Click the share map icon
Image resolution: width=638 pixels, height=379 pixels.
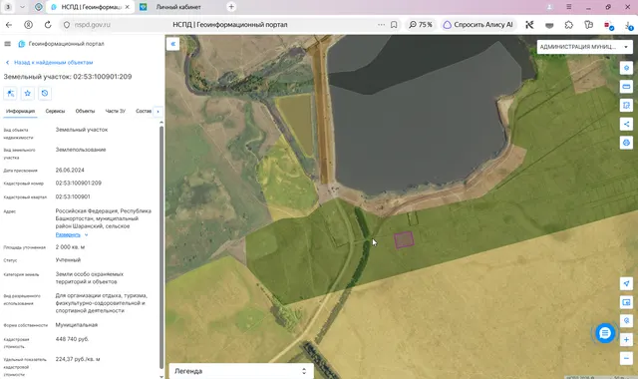click(x=626, y=124)
